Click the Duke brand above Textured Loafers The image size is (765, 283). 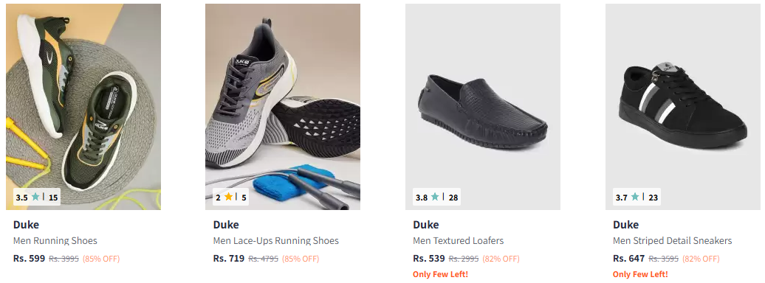coord(426,225)
